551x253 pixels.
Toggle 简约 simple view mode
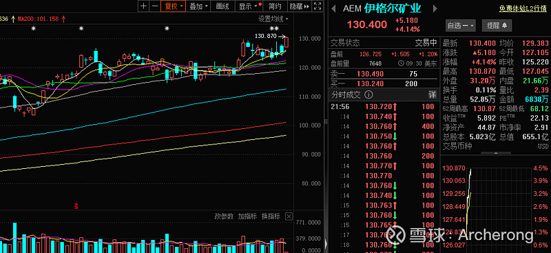(275, 6)
